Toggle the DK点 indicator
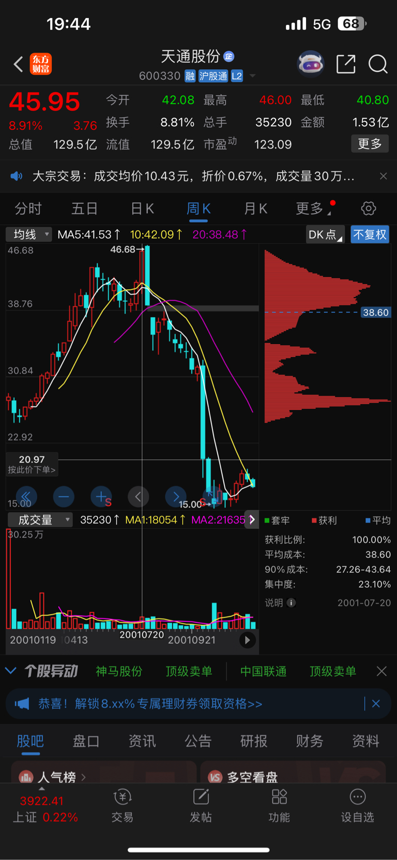The image size is (397, 860). click(x=325, y=234)
